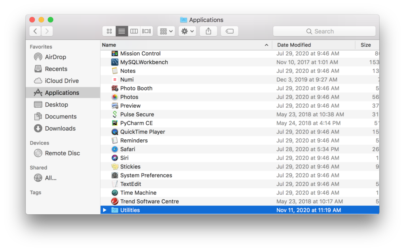Image resolution: width=405 pixels, height=251 pixels.
Task: Click the "Time Machine" file name
Action: pos(138,193)
